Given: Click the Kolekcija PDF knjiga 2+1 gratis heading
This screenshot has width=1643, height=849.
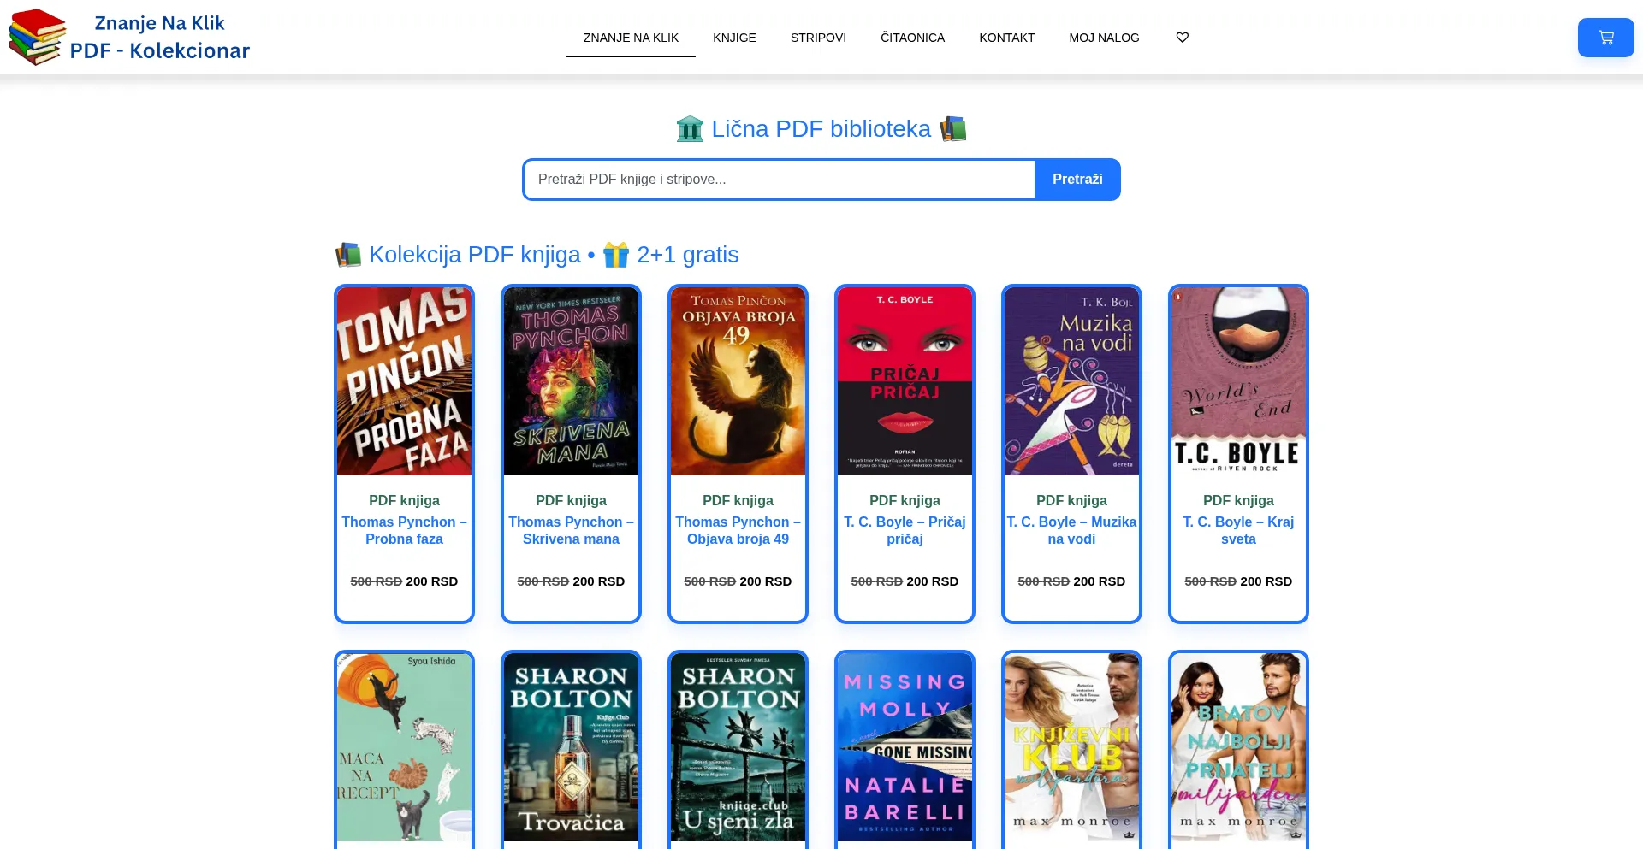Looking at the screenshot, I should click(x=537, y=255).
